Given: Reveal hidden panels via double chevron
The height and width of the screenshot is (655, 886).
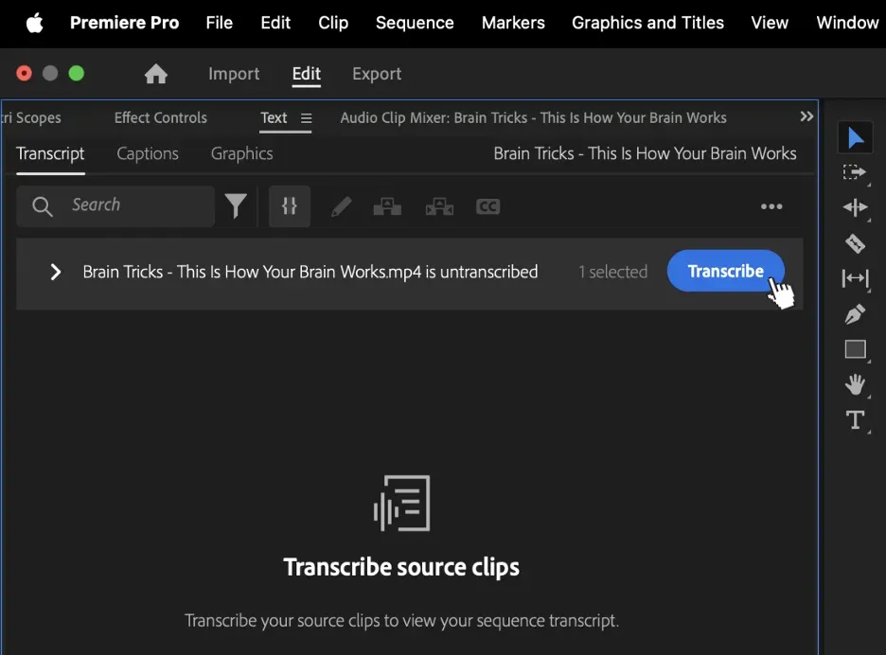Looking at the screenshot, I should 806,116.
